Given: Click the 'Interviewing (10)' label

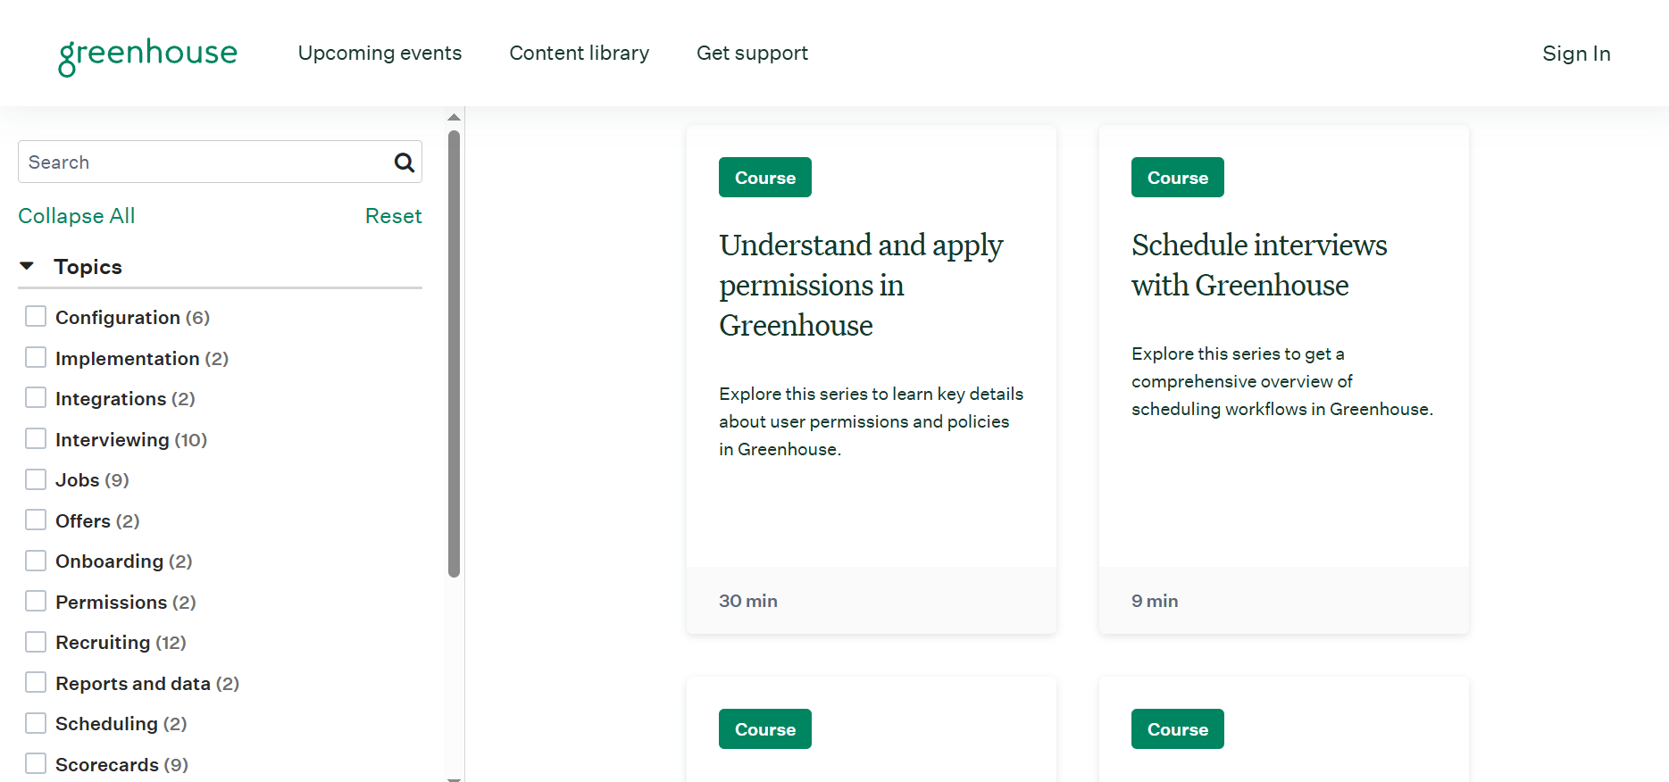Looking at the screenshot, I should [131, 440].
